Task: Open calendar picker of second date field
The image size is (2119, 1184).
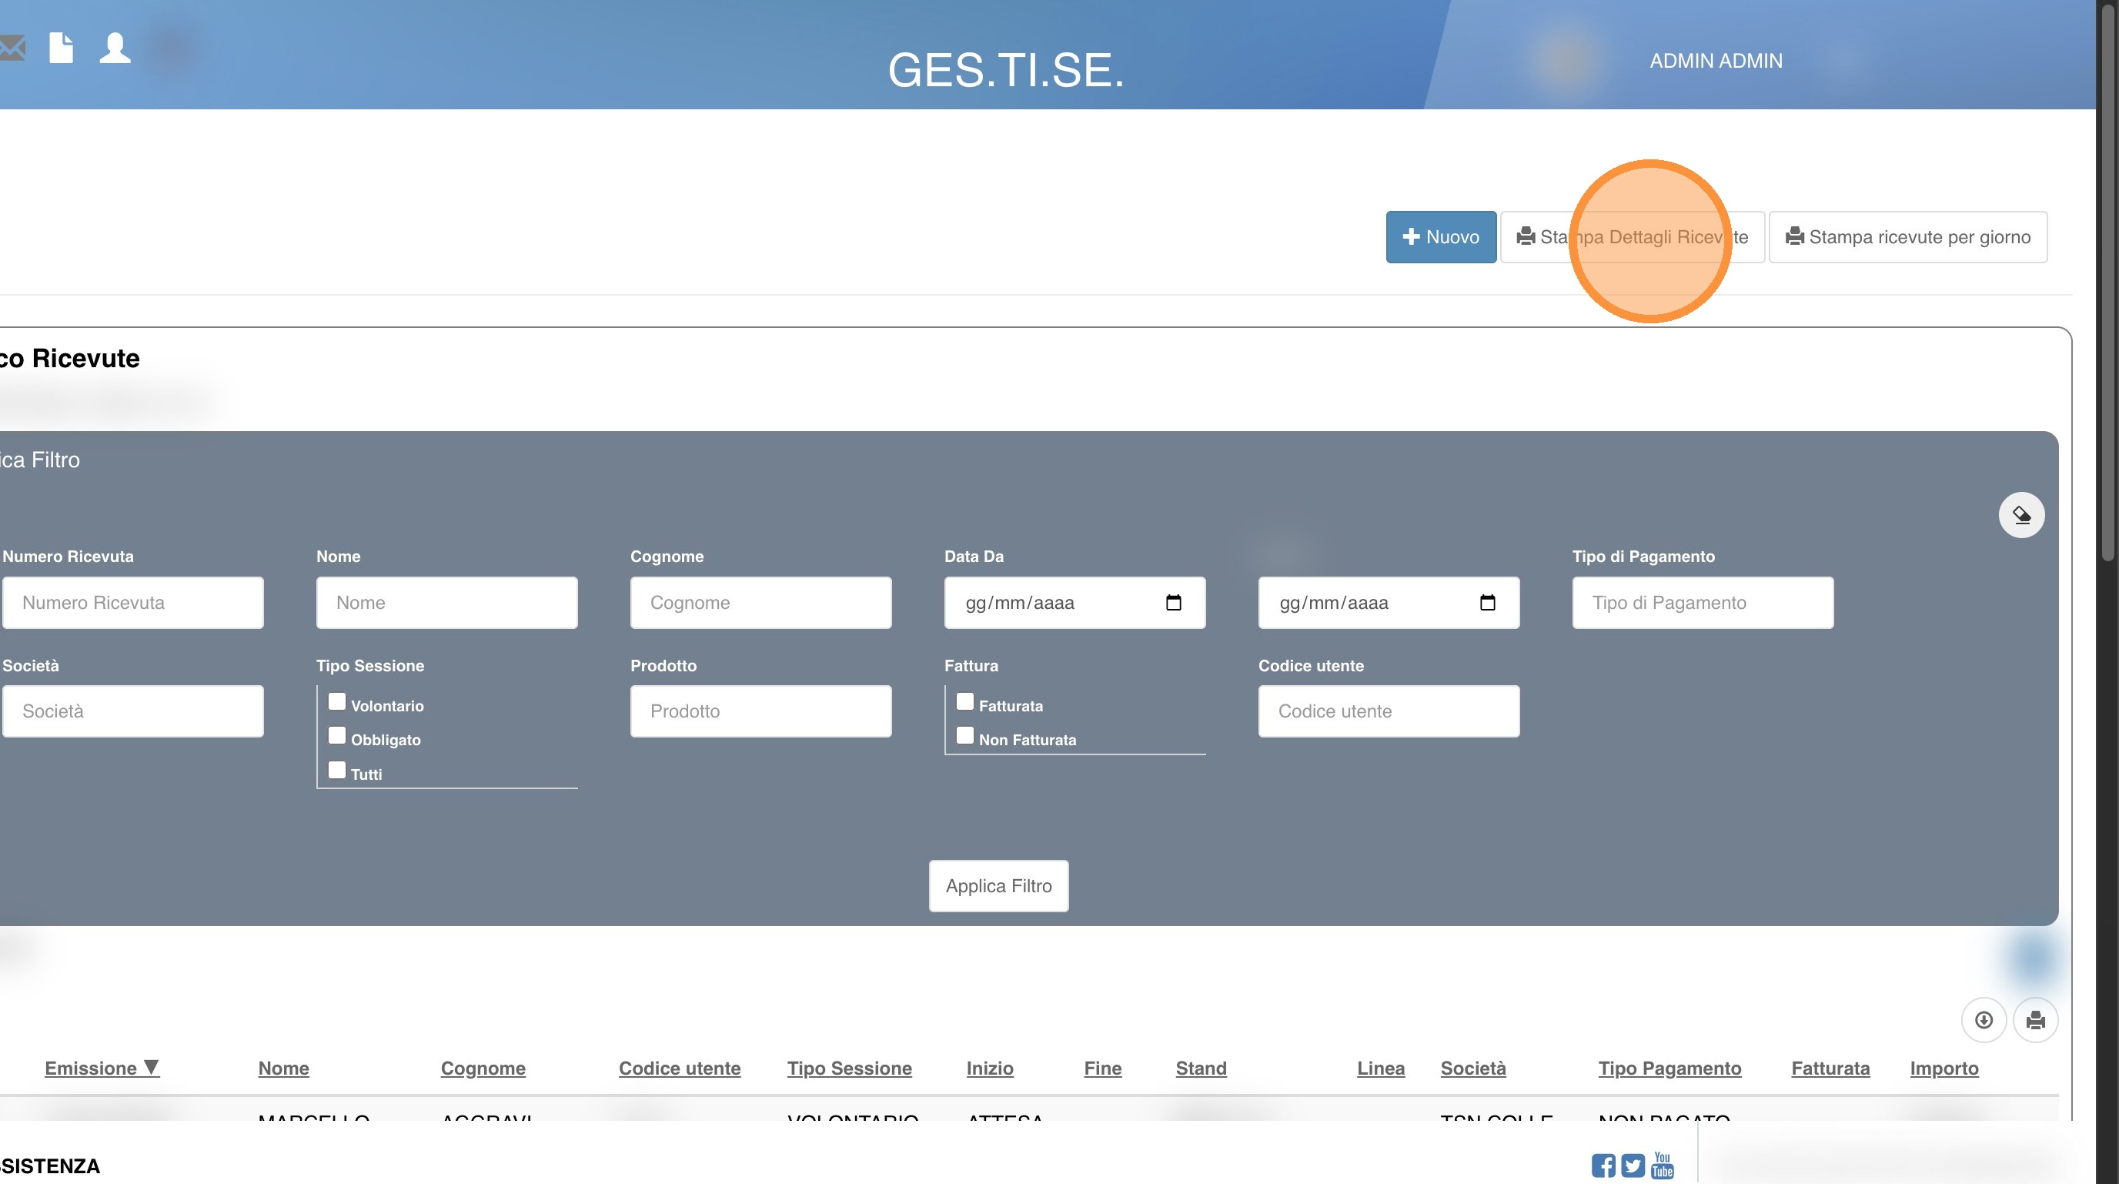Action: point(1487,602)
